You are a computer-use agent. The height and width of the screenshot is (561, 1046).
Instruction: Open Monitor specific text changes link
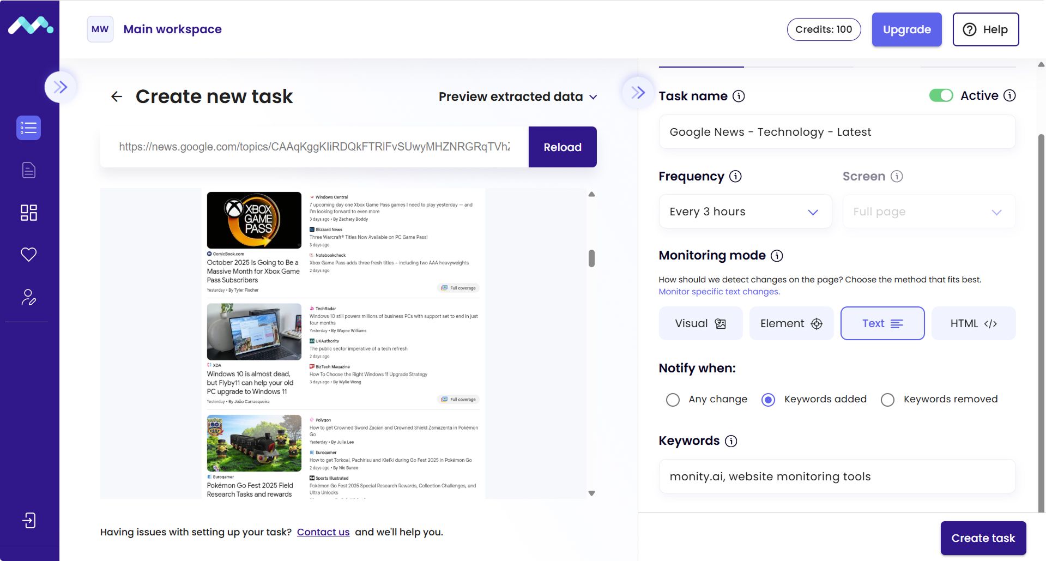click(x=719, y=292)
